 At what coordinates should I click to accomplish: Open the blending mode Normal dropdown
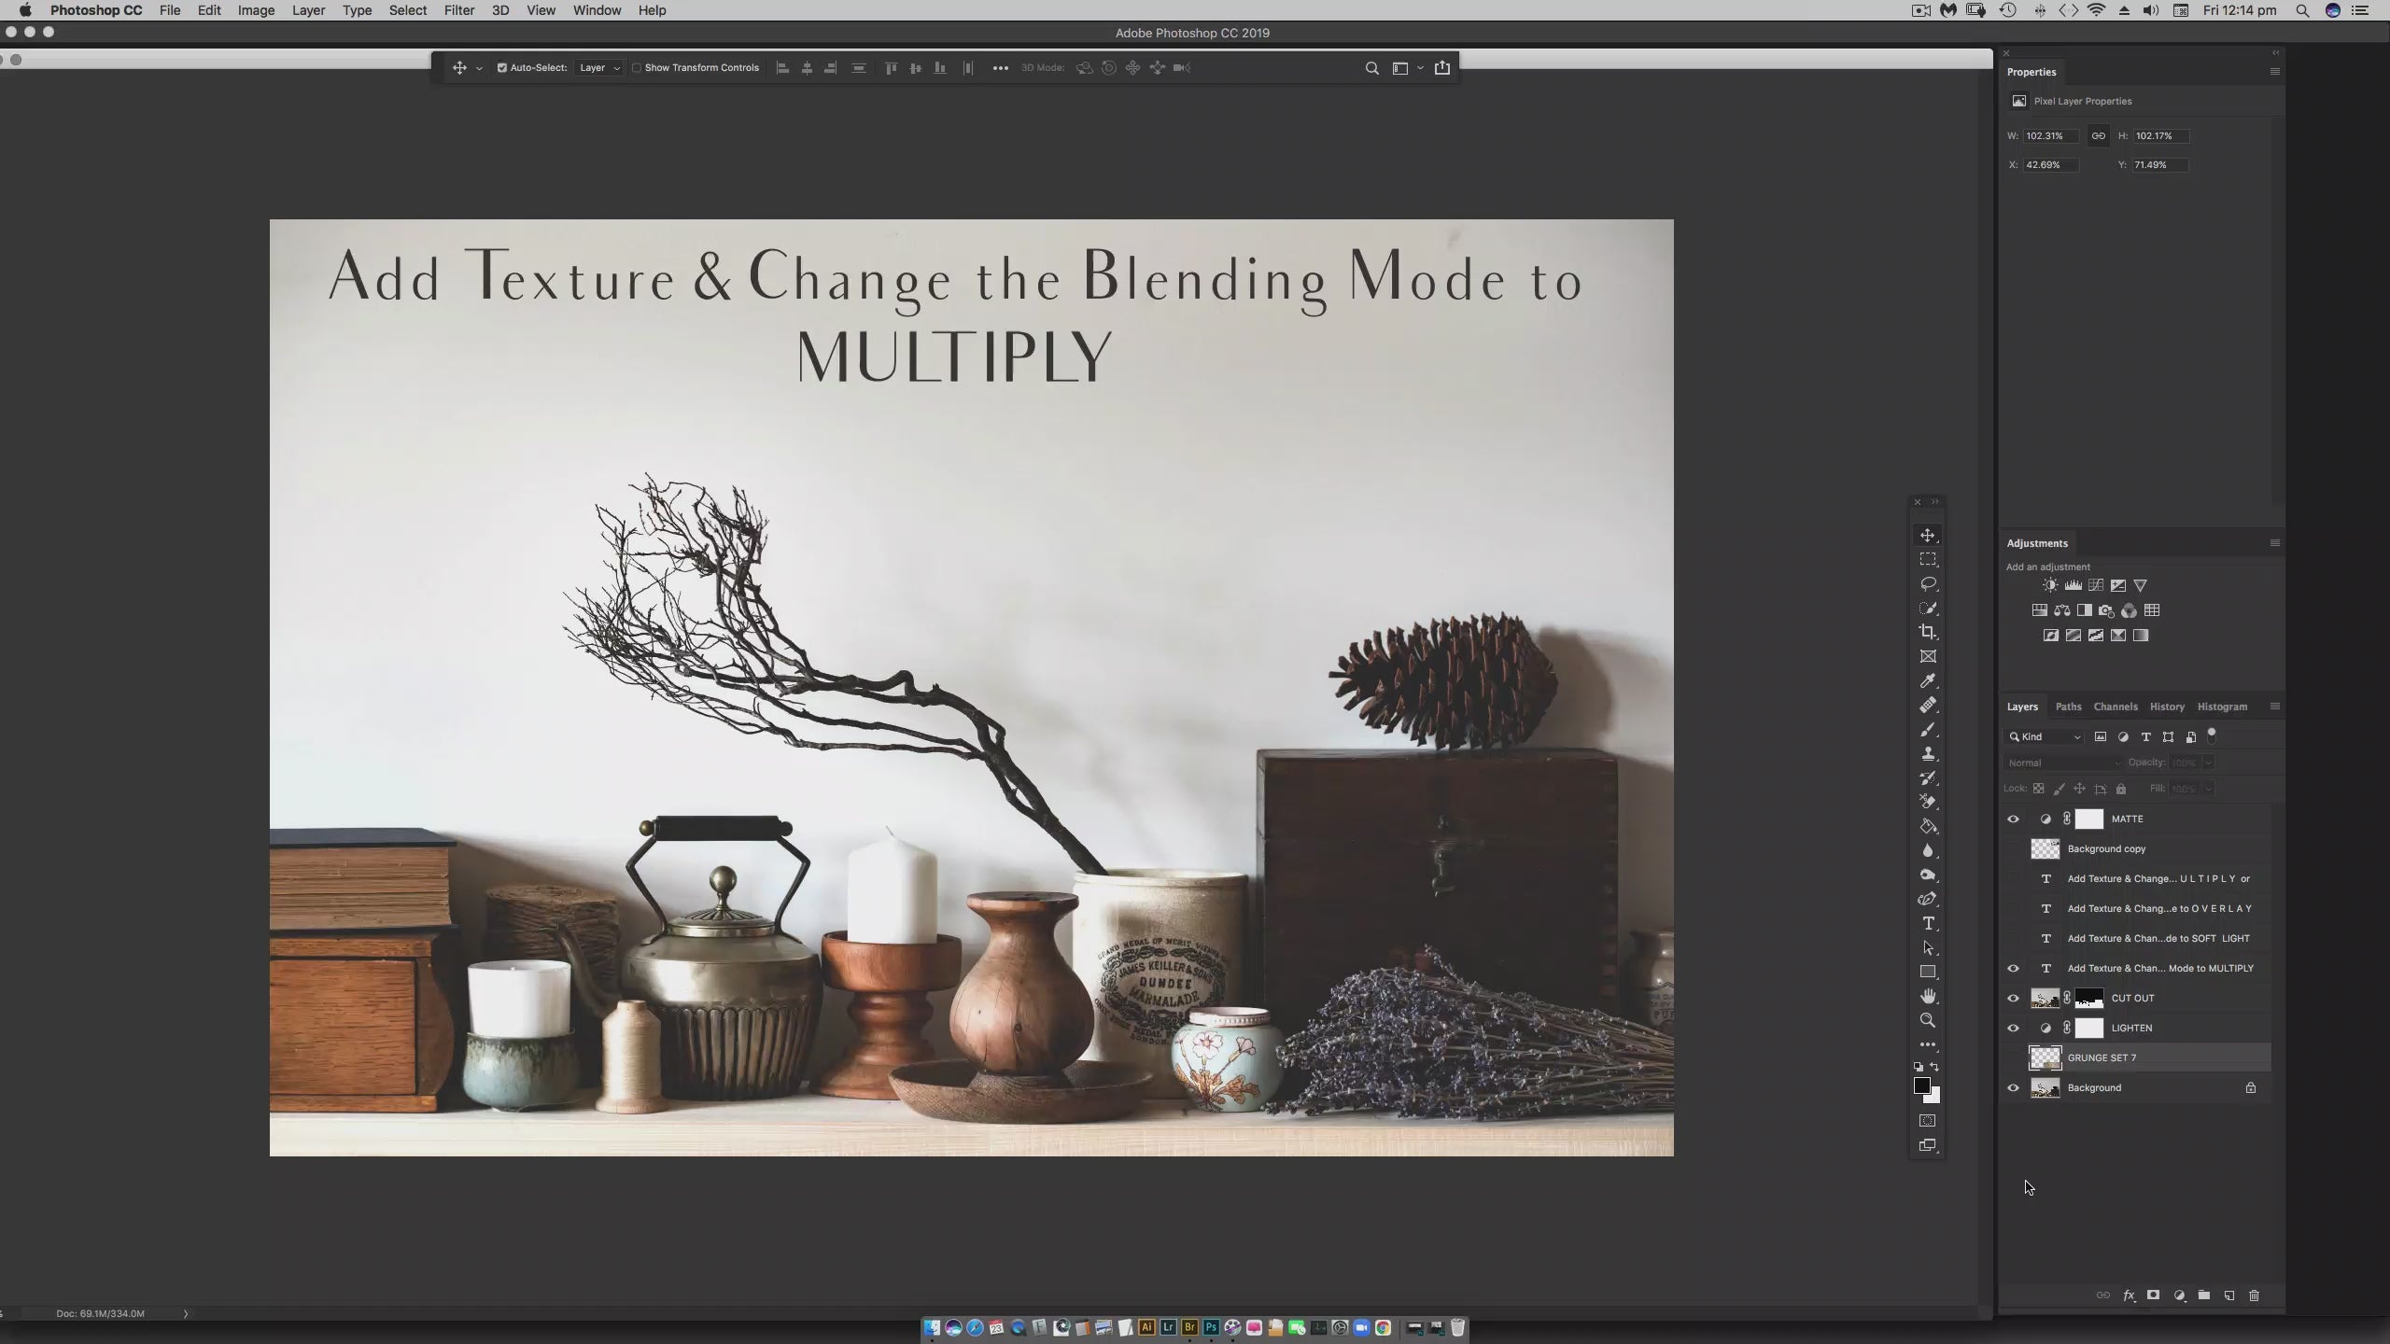[2063, 763]
